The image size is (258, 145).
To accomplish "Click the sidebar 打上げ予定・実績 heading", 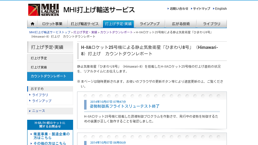I will coord(50,47).
